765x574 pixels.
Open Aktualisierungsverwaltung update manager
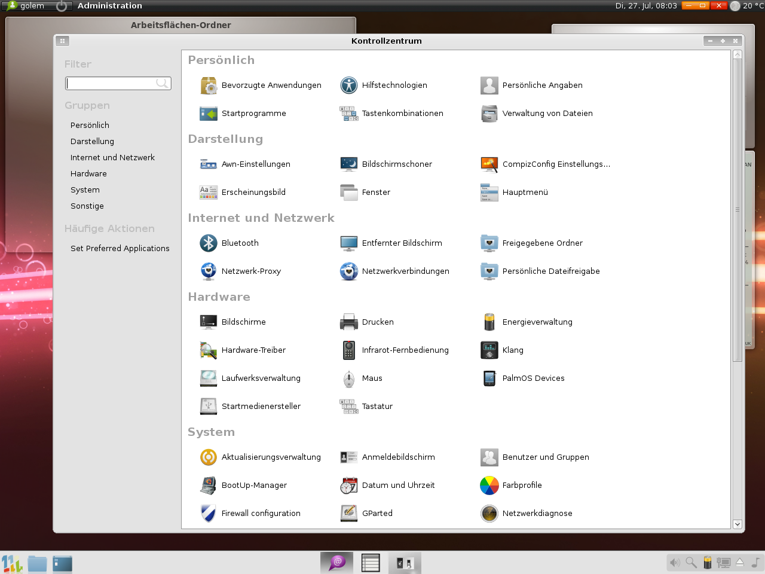207,457
